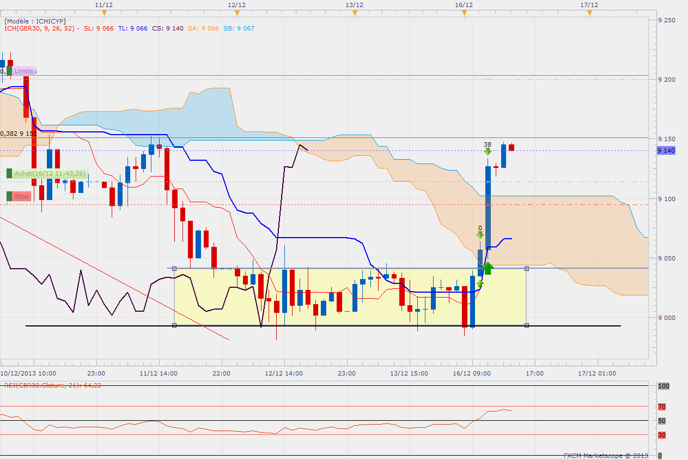Click the highlighted 9 140 current price tag
This screenshot has height=460, width=688.
(666, 150)
